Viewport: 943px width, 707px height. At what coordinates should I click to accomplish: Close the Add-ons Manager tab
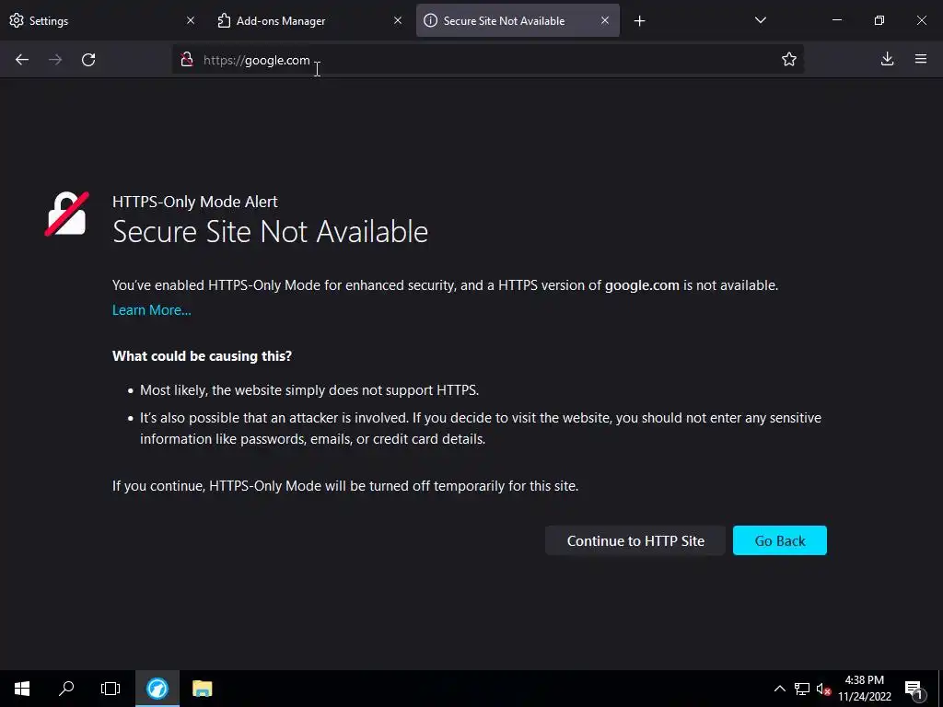pos(398,20)
